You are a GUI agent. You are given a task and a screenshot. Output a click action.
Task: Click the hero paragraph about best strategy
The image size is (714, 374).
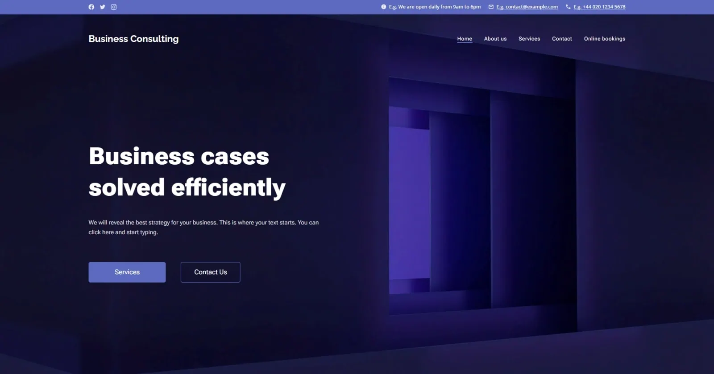(203, 227)
